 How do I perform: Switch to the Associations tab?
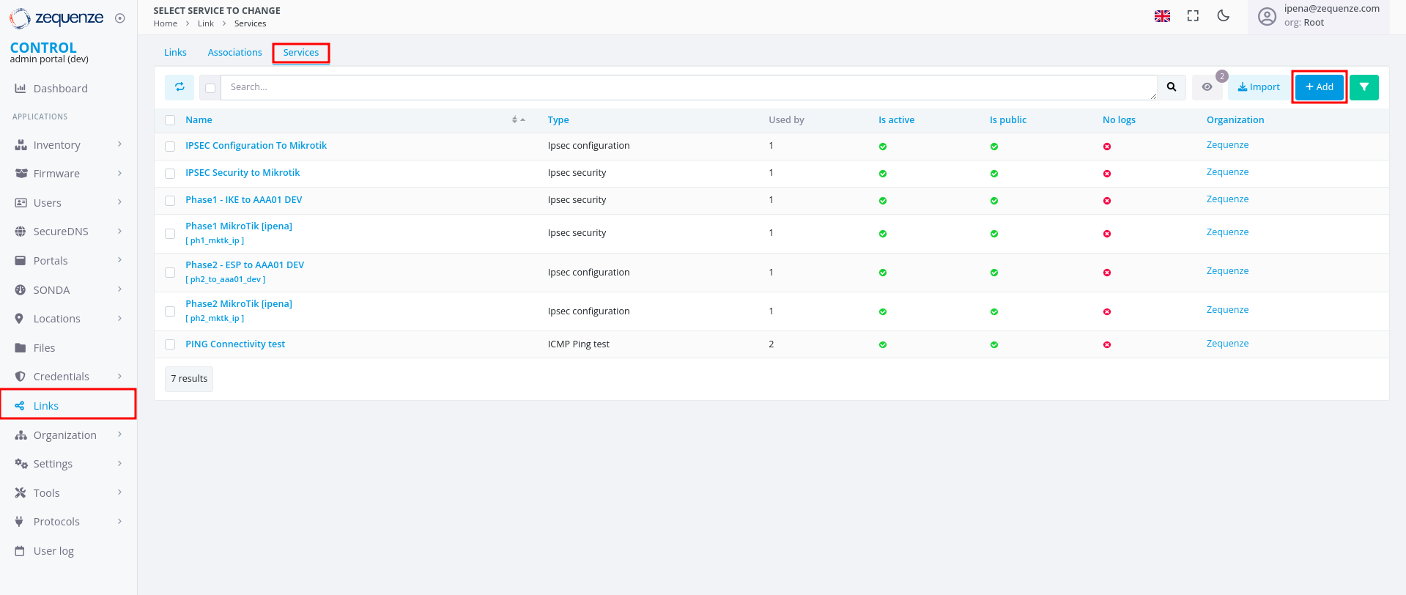[234, 53]
